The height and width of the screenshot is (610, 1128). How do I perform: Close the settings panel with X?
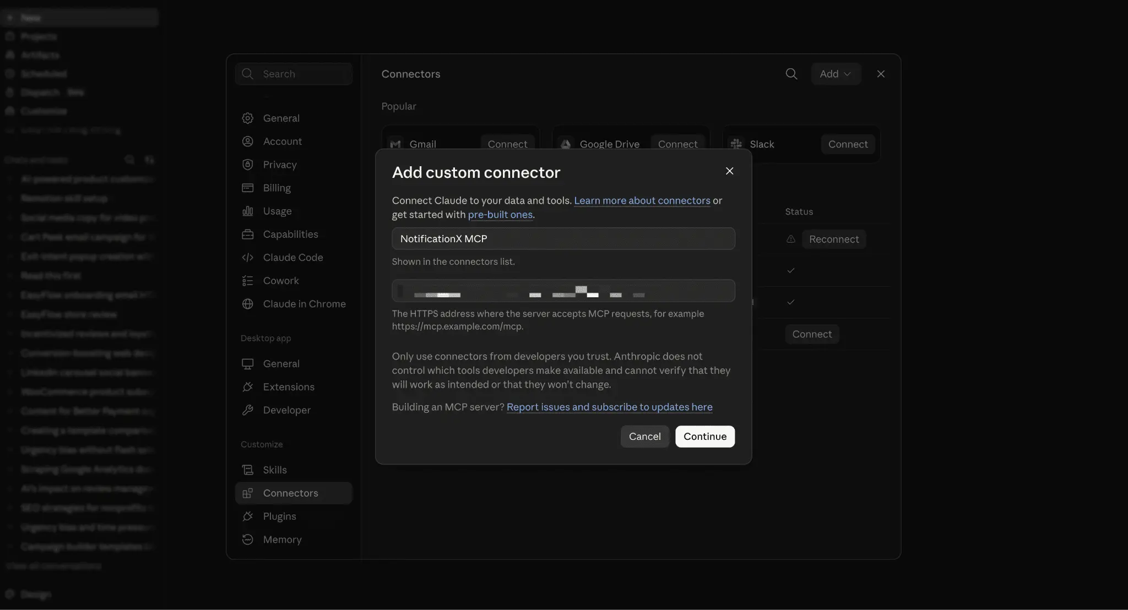[x=881, y=74]
